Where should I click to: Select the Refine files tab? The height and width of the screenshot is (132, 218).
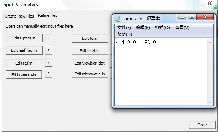click(48, 15)
